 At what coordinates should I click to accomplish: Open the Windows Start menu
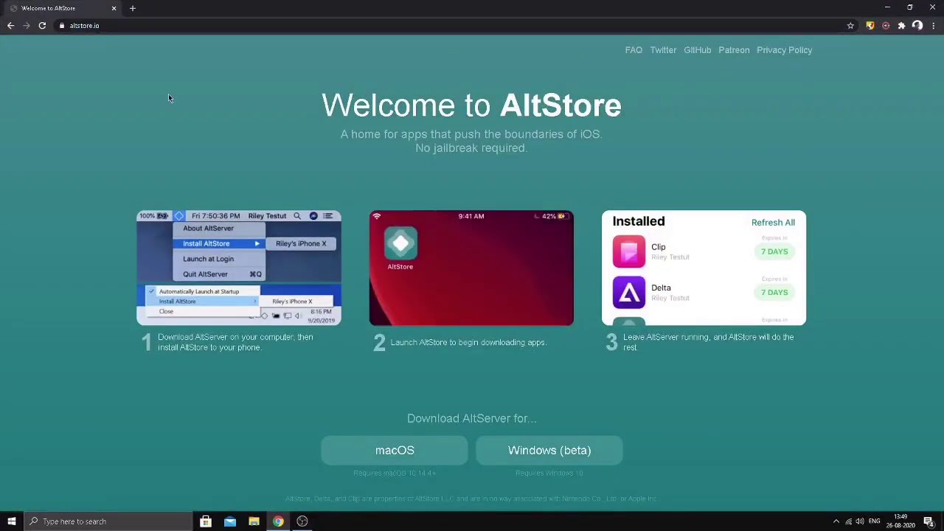pos(12,521)
